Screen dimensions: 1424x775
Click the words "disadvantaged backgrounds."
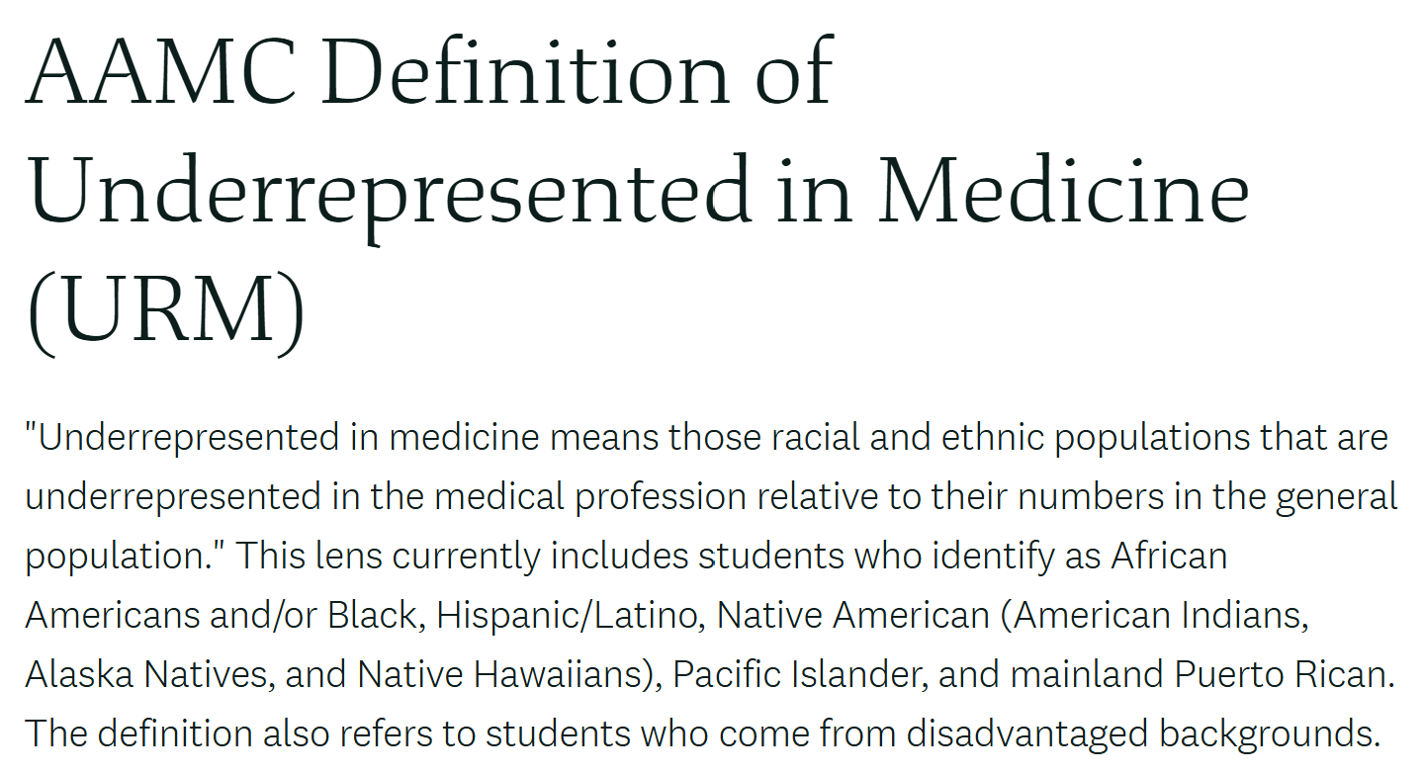pyautogui.click(x=1143, y=733)
